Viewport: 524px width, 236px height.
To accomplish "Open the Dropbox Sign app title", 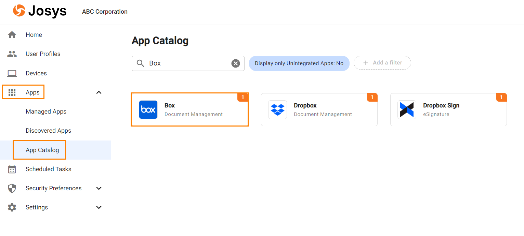I will 441,105.
